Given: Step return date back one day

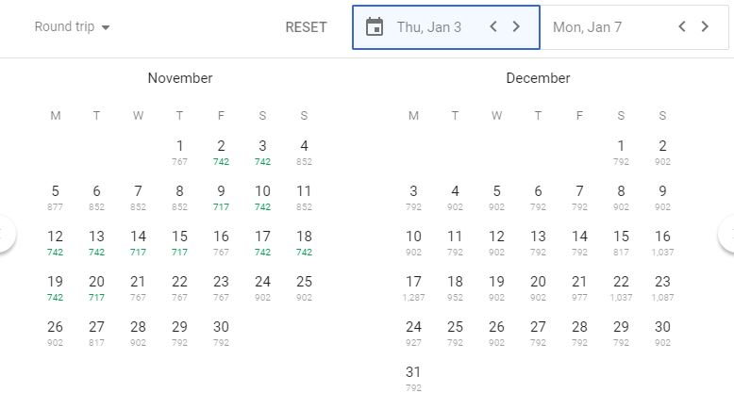Looking at the screenshot, I should (681, 27).
